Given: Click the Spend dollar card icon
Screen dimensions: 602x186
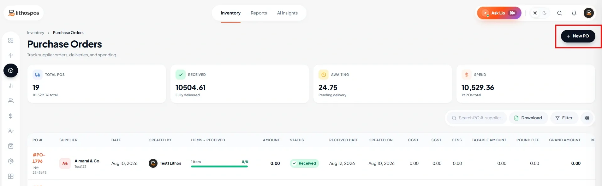Looking at the screenshot, I should [467, 75].
